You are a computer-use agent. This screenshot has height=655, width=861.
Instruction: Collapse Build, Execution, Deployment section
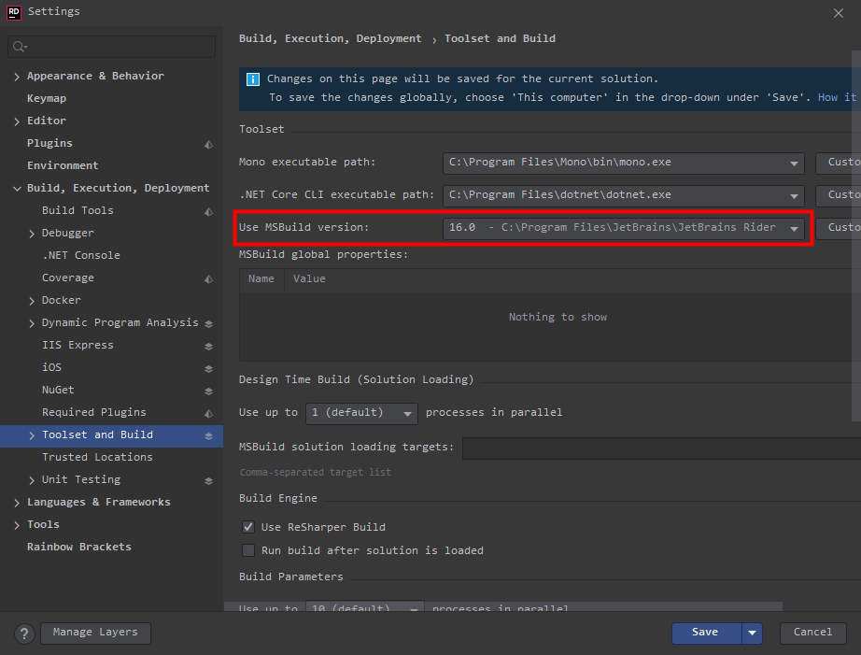pyautogui.click(x=17, y=189)
